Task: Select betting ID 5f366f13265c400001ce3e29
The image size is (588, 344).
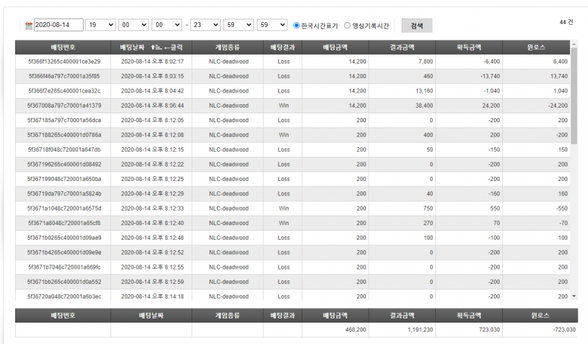Action: point(64,61)
